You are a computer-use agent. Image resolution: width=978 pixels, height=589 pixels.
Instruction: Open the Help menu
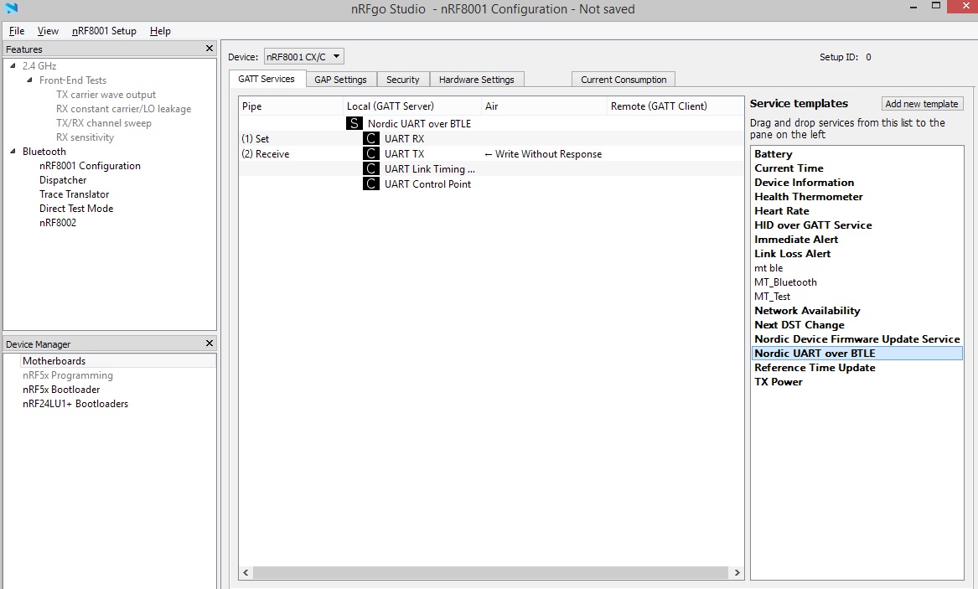(160, 30)
